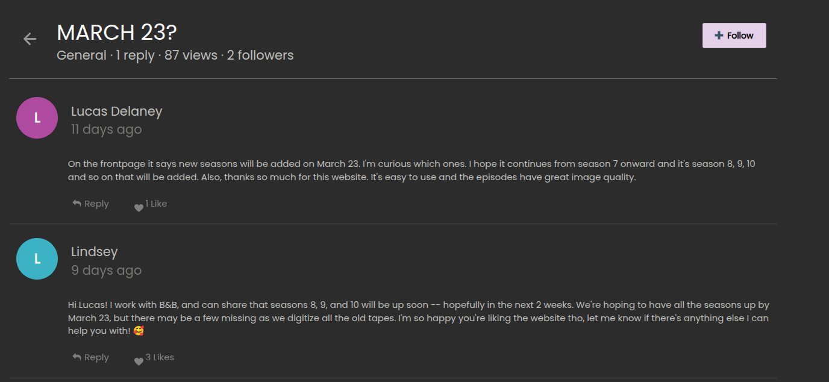
Task: Click reply arrow icon under Lindsey's post
Action: click(77, 357)
